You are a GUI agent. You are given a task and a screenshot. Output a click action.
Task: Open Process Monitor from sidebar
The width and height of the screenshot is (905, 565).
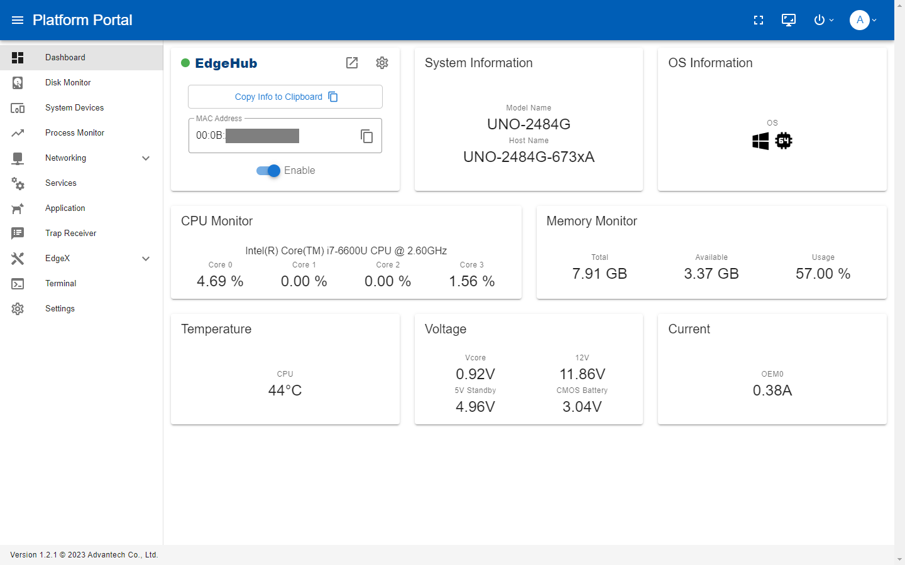(75, 133)
